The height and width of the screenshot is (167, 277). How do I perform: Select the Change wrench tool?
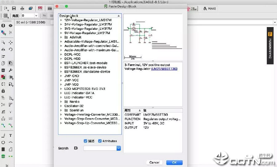click(x=10, y=70)
